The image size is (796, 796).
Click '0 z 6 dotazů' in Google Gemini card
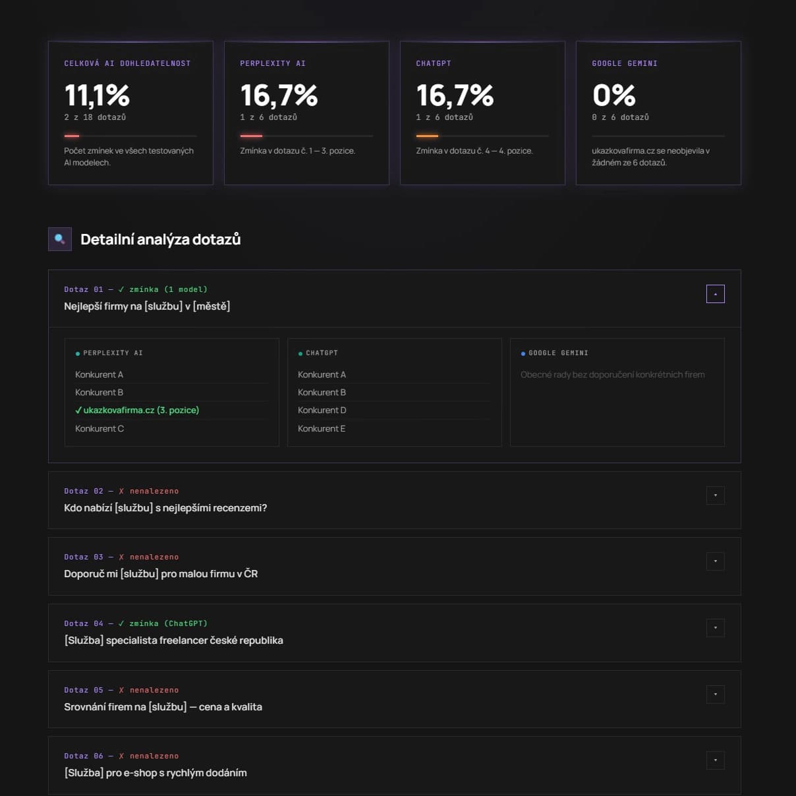click(620, 117)
